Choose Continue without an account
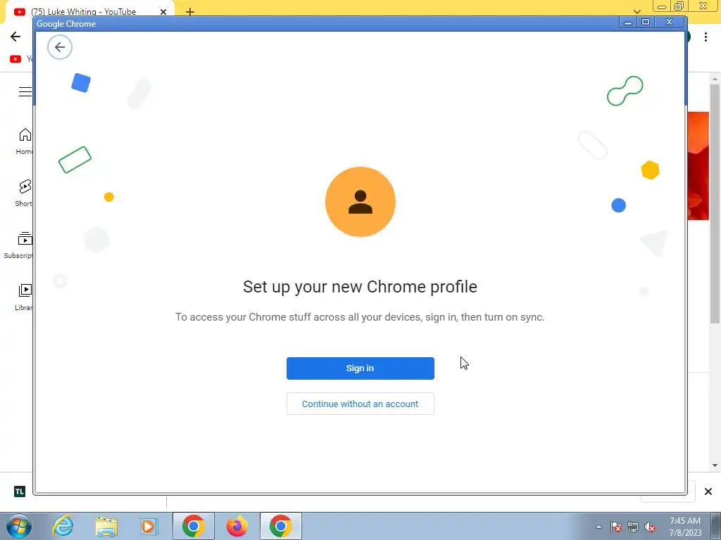This screenshot has width=721, height=540. 360,404
